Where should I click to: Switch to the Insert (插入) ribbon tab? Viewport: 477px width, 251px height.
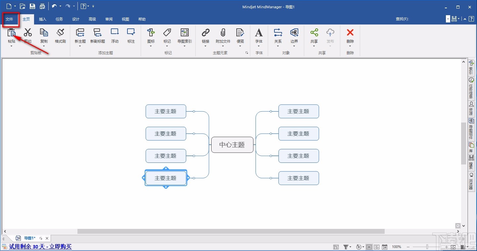coord(42,19)
